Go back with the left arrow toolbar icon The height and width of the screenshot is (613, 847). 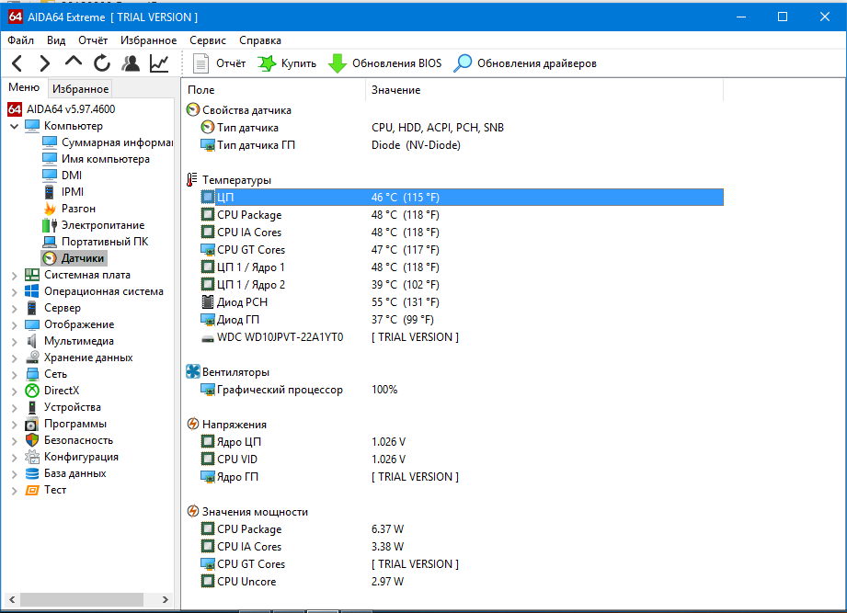click(x=17, y=63)
